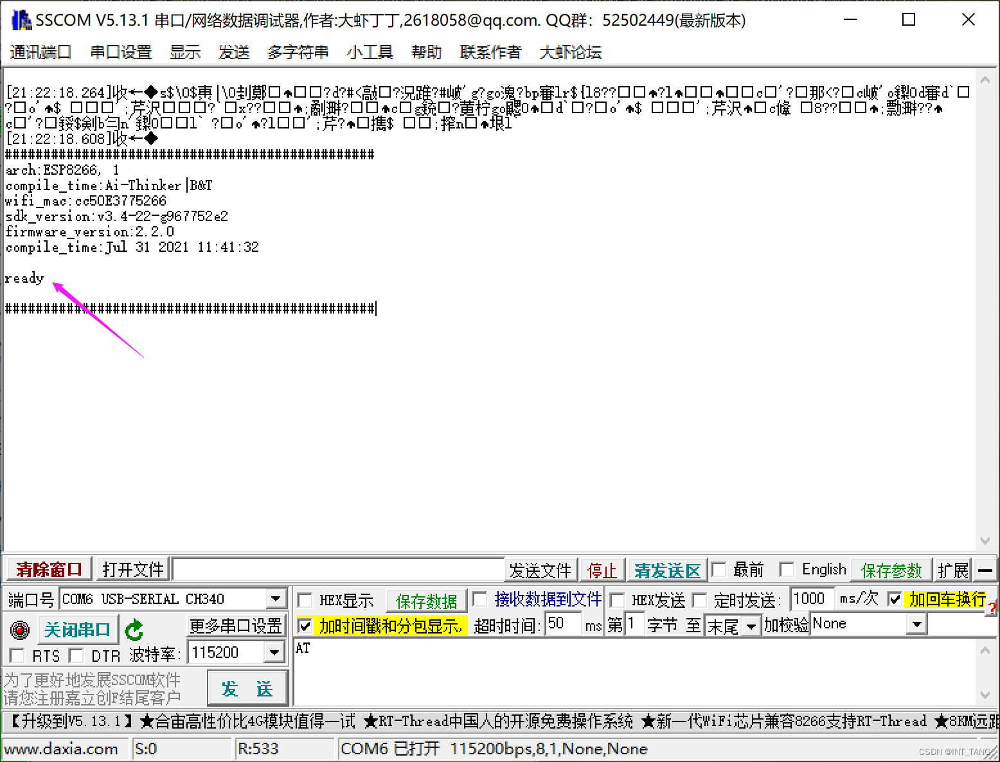This screenshot has width=1000, height=762.
Task: Click the 'ready' line in receive window
Action: pyautogui.click(x=24, y=278)
